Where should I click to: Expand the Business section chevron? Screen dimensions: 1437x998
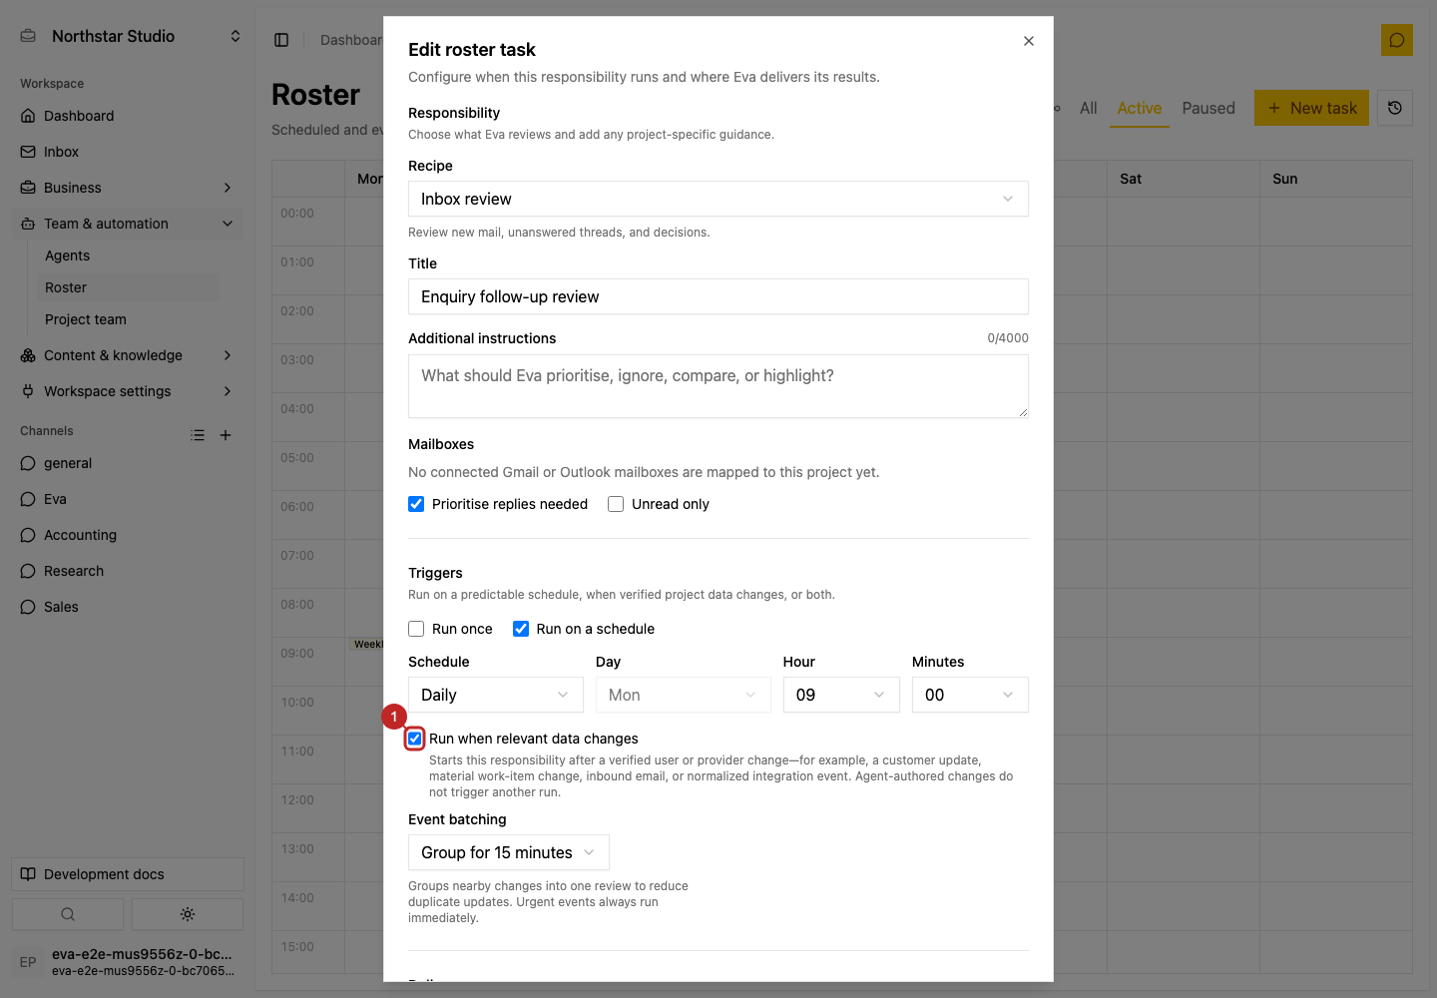(x=228, y=188)
